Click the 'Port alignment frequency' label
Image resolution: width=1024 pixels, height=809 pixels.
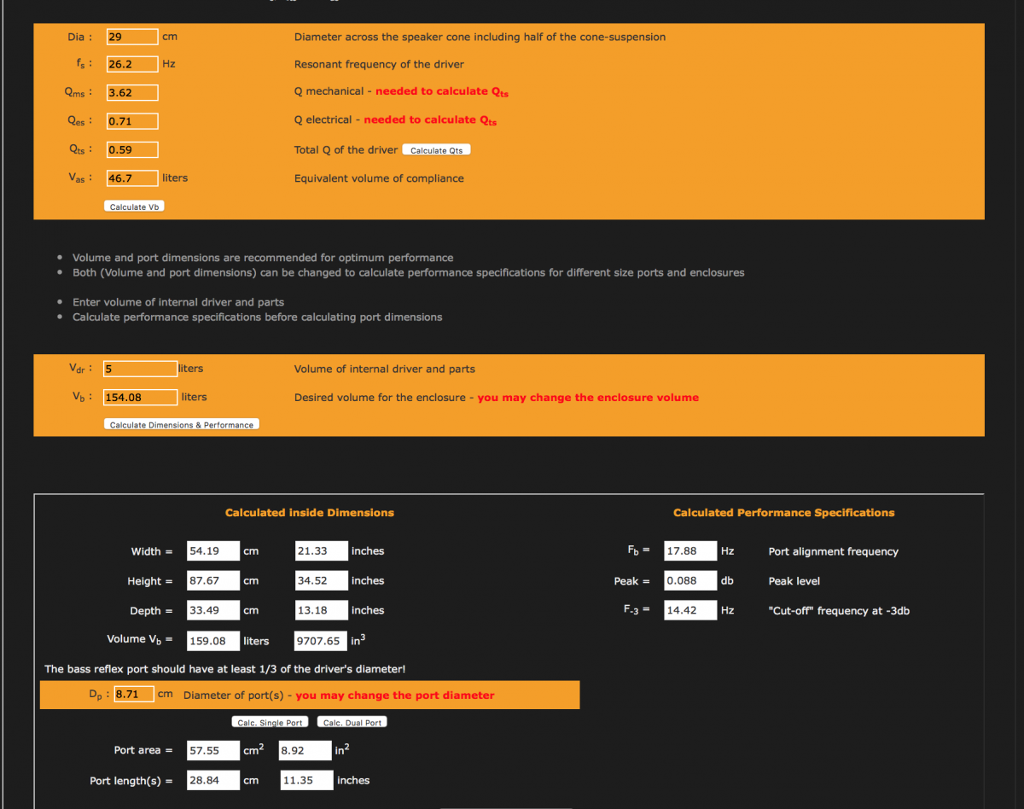[834, 552]
